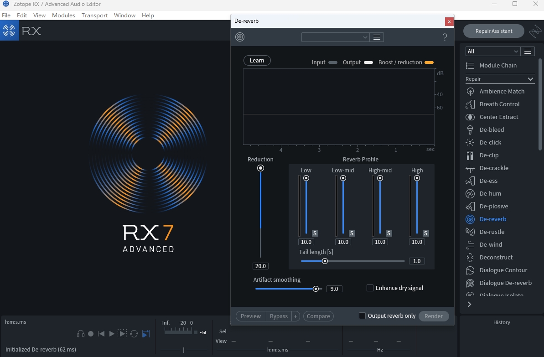Image resolution: width=544 pixels, height=357 pixels.
Task: Collapse the Repair category
Action: [x=530, y=79]
